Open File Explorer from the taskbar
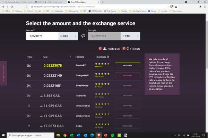This screenshot has height=138, width=208. click(x=58, y=135)
